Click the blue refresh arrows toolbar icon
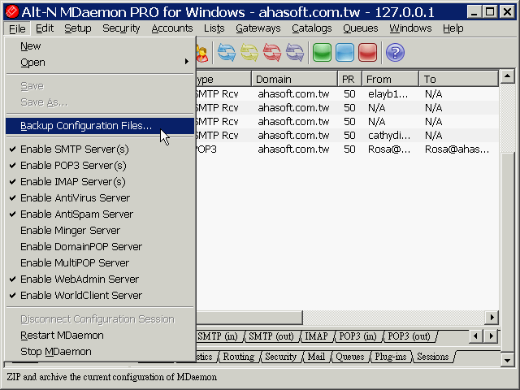This screenshot has height=390, width=520. 227,52
